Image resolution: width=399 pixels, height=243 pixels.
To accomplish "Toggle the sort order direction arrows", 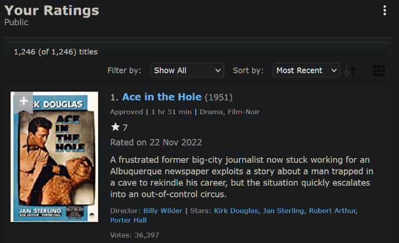I will click(350, 71).
